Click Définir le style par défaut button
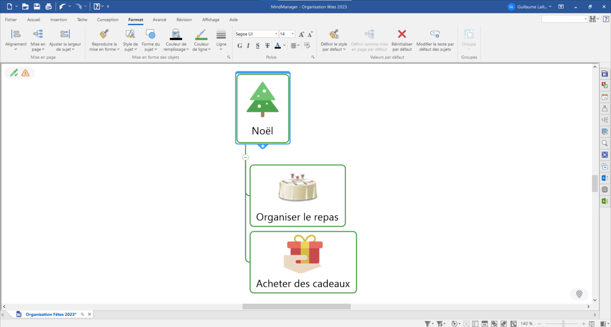Screen dimensions: 611x327 (334, 34)
